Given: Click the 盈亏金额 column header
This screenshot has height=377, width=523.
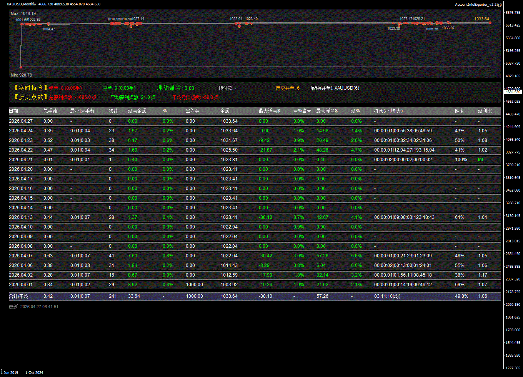Looking at the screenshot, I should click(137, 111).
